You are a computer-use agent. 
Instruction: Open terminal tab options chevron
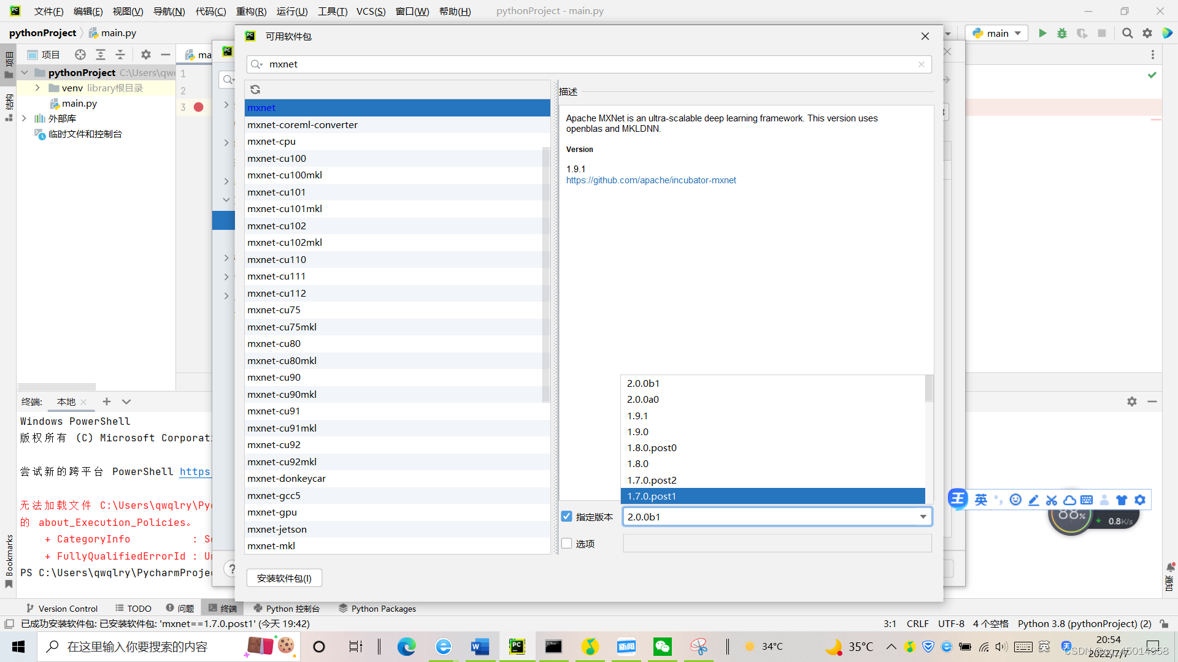(126, 401)
